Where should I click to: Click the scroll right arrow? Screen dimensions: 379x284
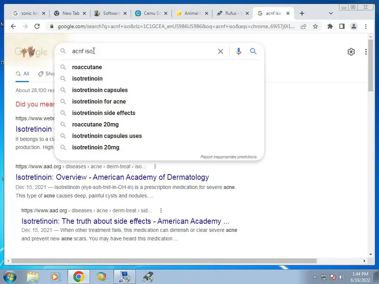365,261
